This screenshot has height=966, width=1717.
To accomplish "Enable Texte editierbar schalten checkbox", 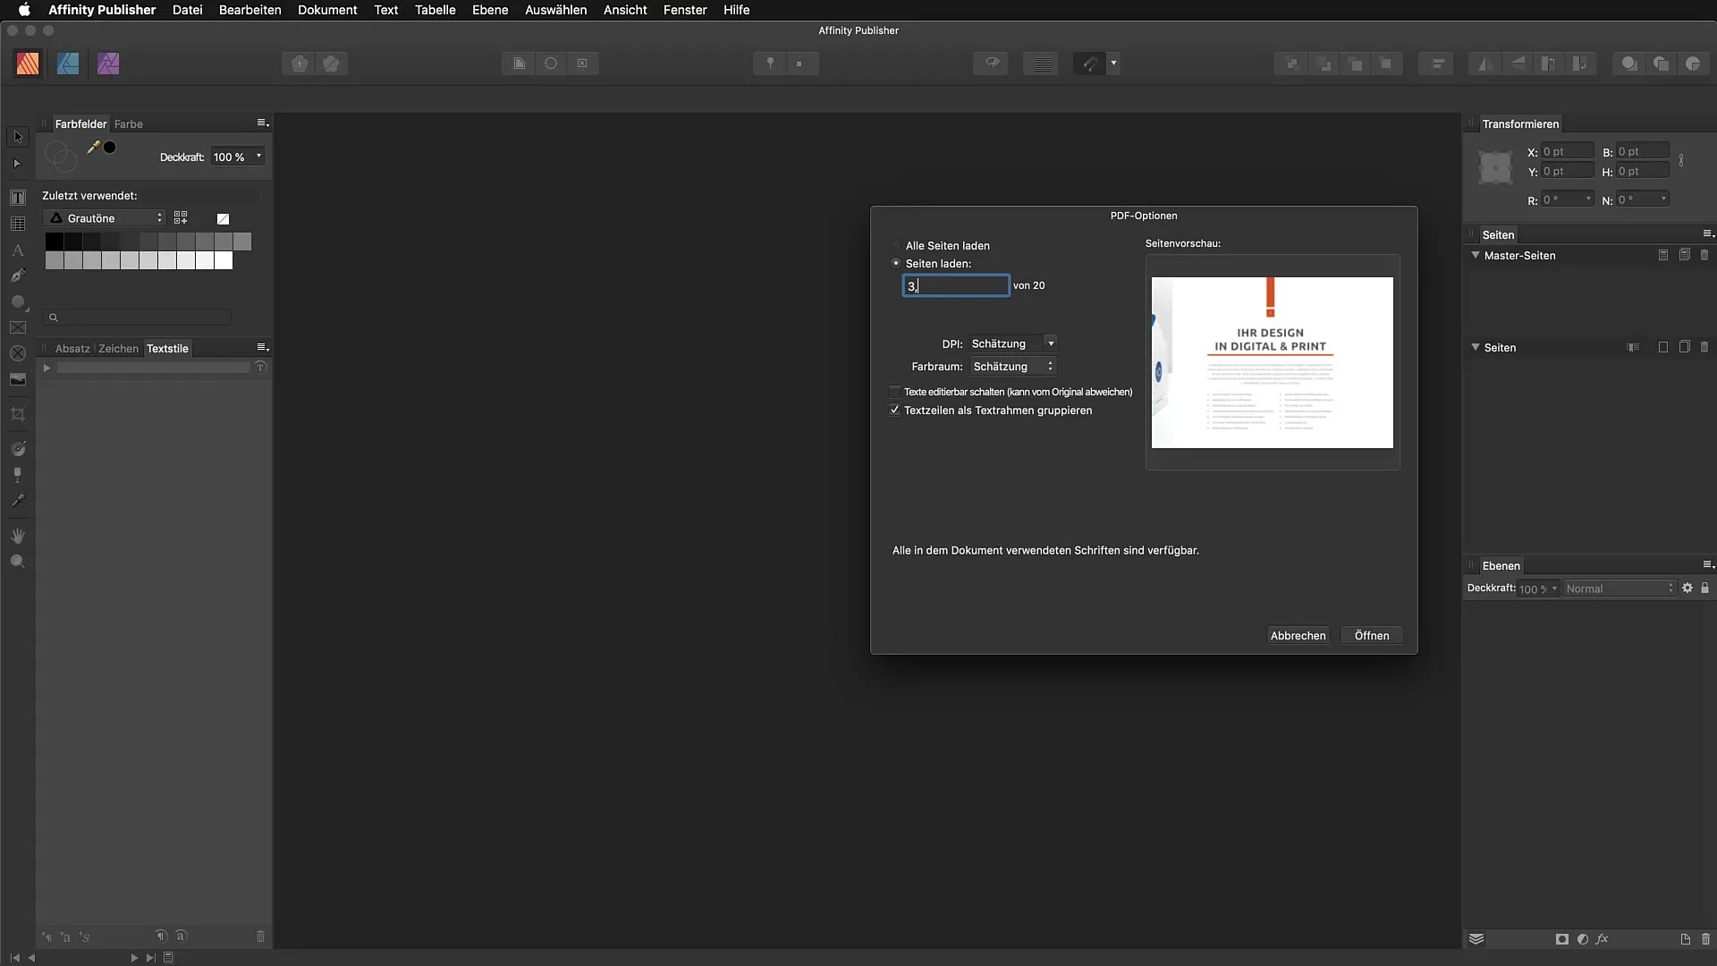I will [894, 392].
